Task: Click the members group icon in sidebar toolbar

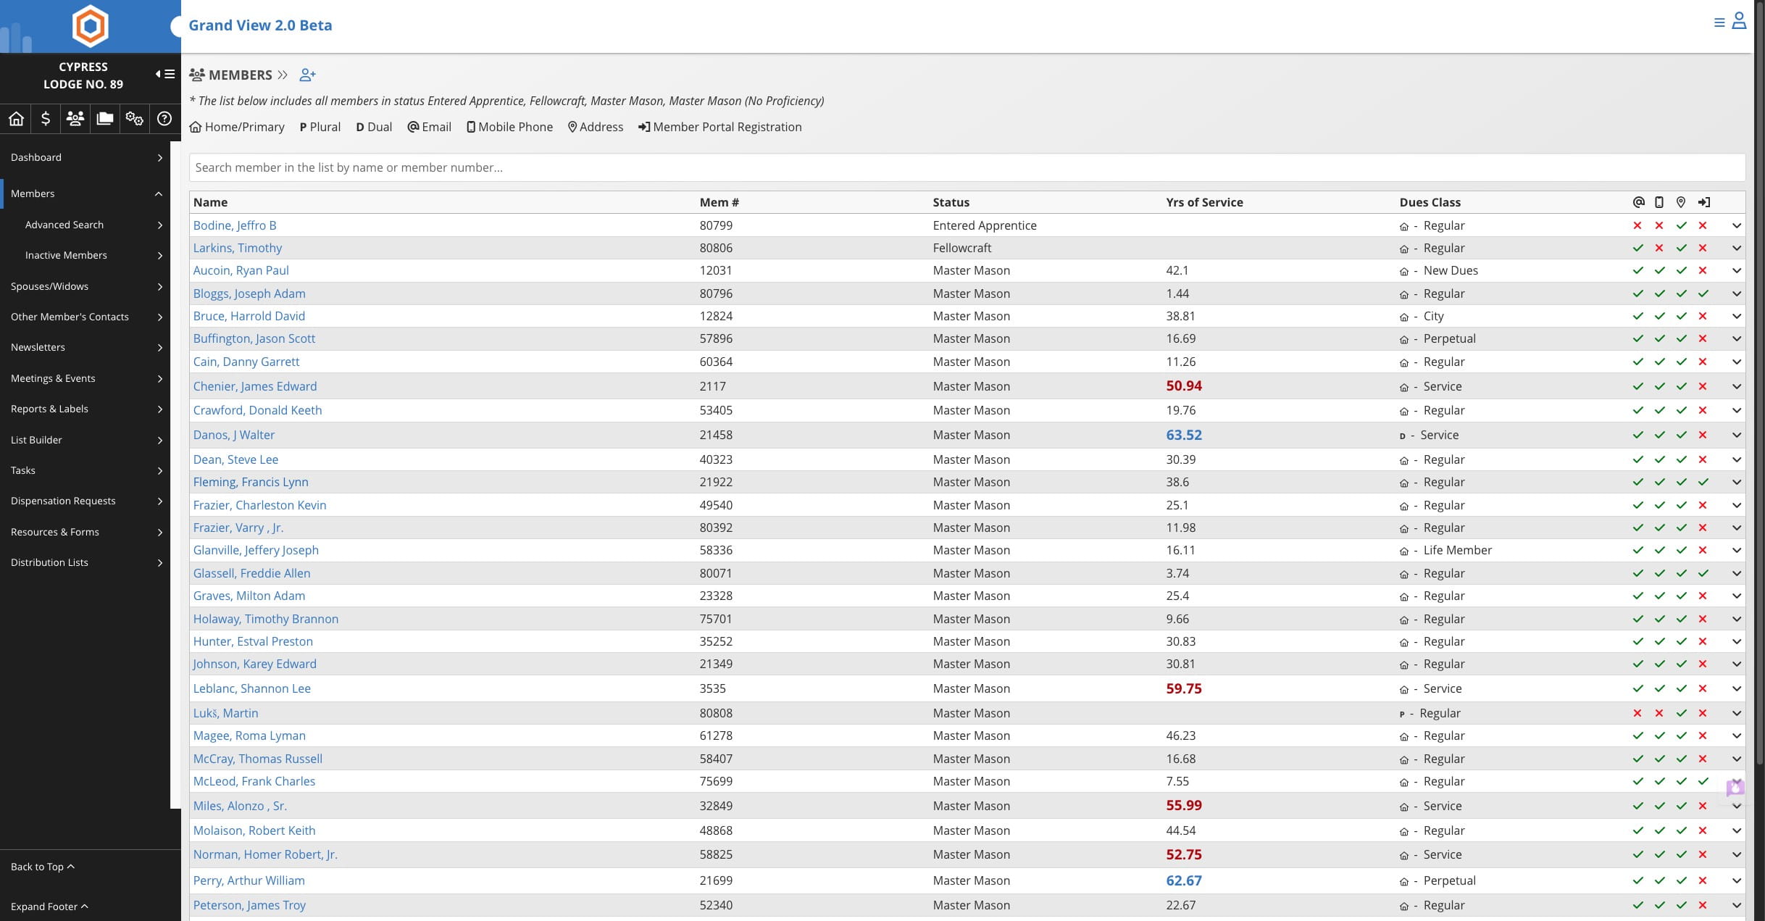Action: pos(75,118)
